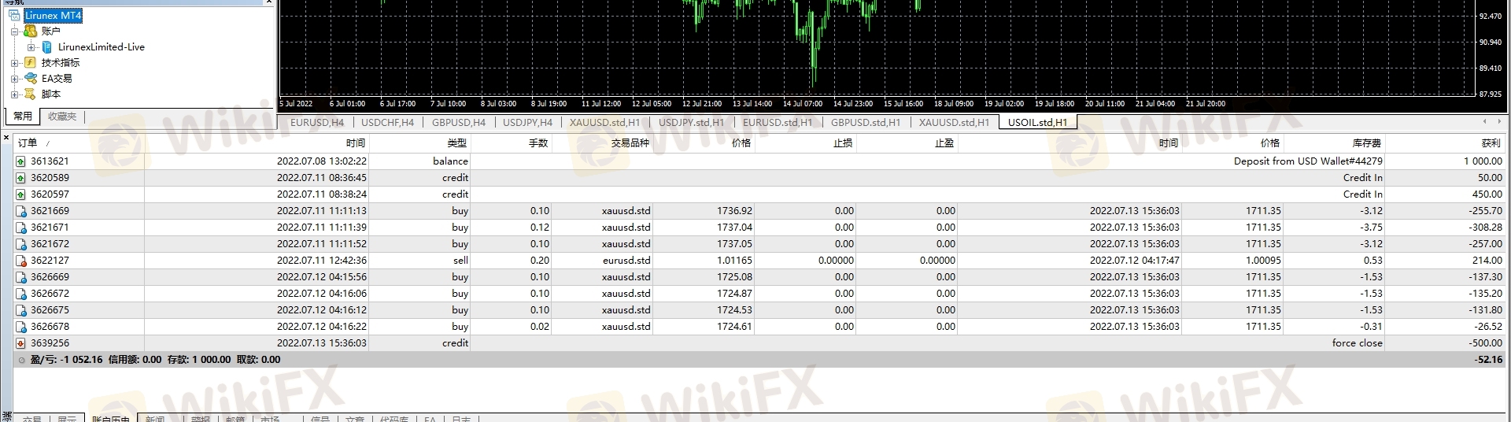Click the sell trade icon of order 3622127
The width and height of the screenshot is (1511, 422).
point(21,261)
